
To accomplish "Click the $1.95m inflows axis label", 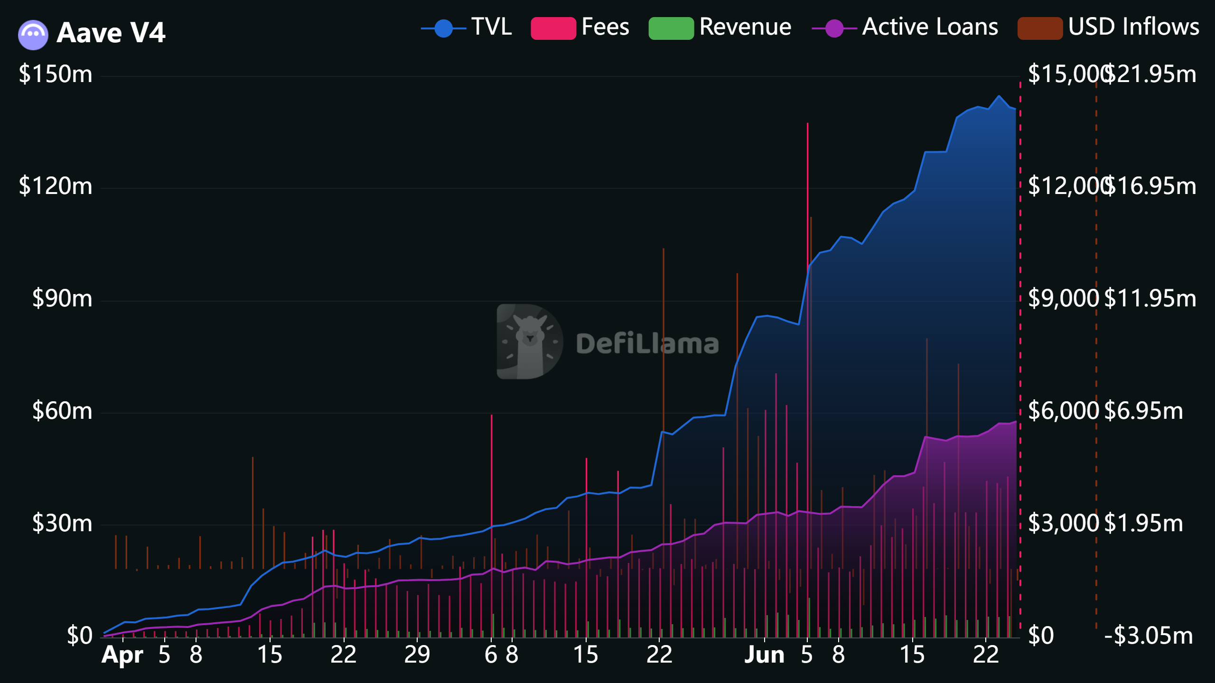I will coord(1144,523).
